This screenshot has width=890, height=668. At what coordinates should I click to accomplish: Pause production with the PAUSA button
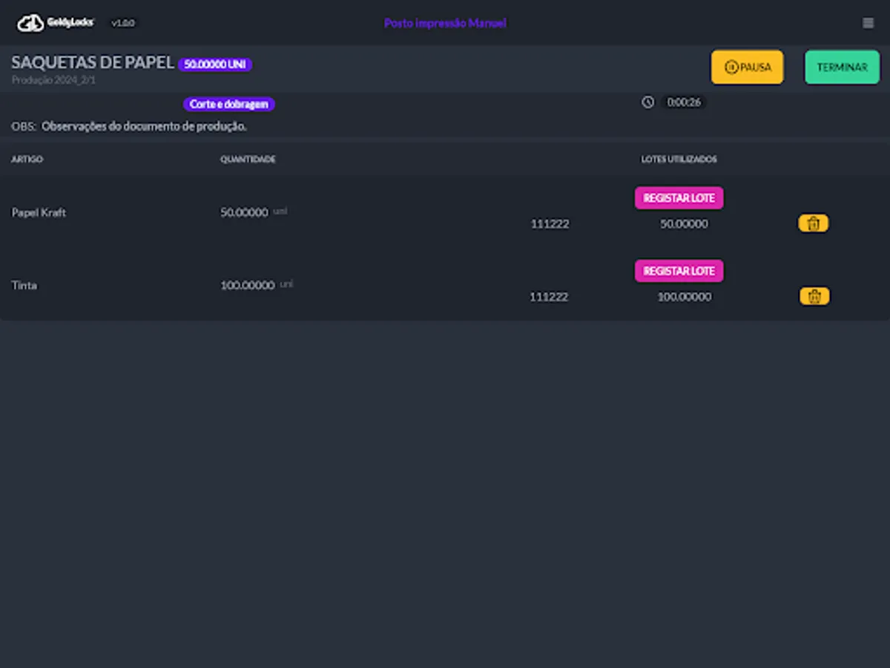[747, 67]
